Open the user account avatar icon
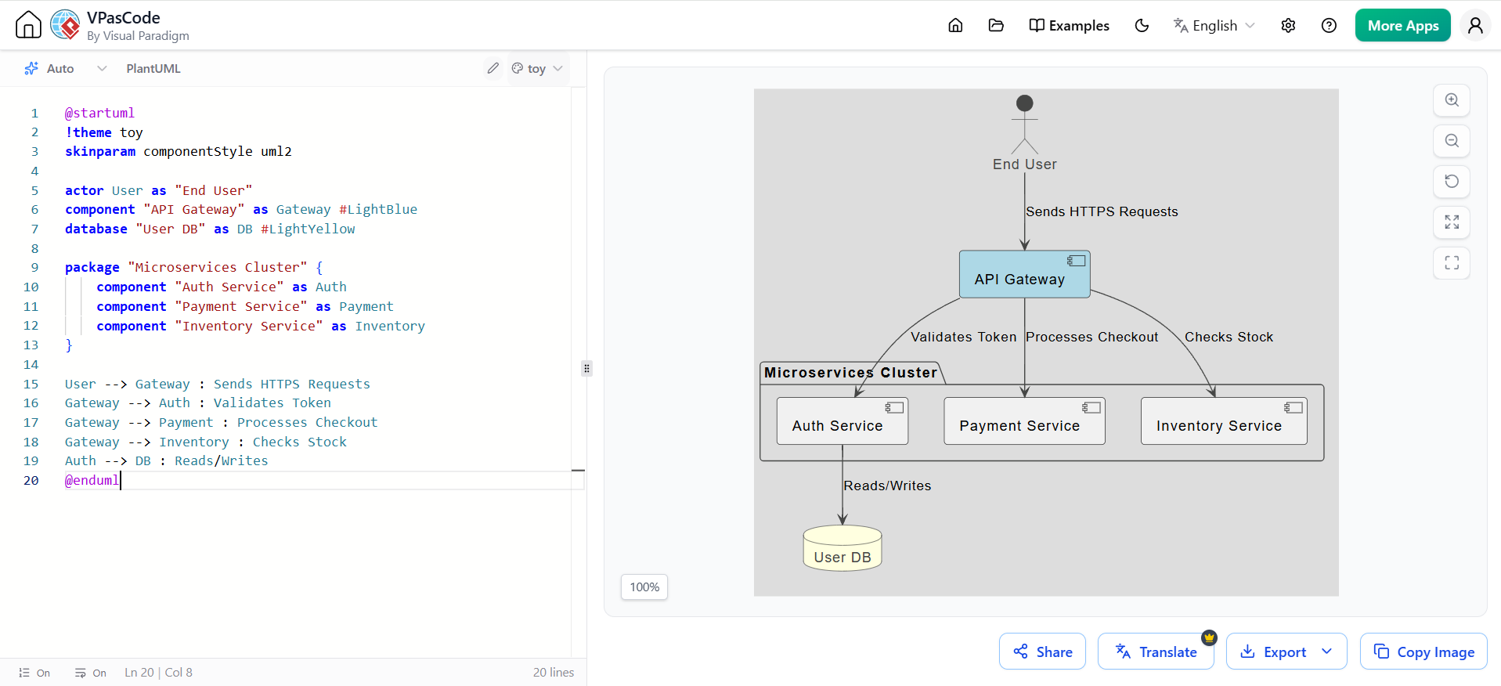 (1475, 26)
